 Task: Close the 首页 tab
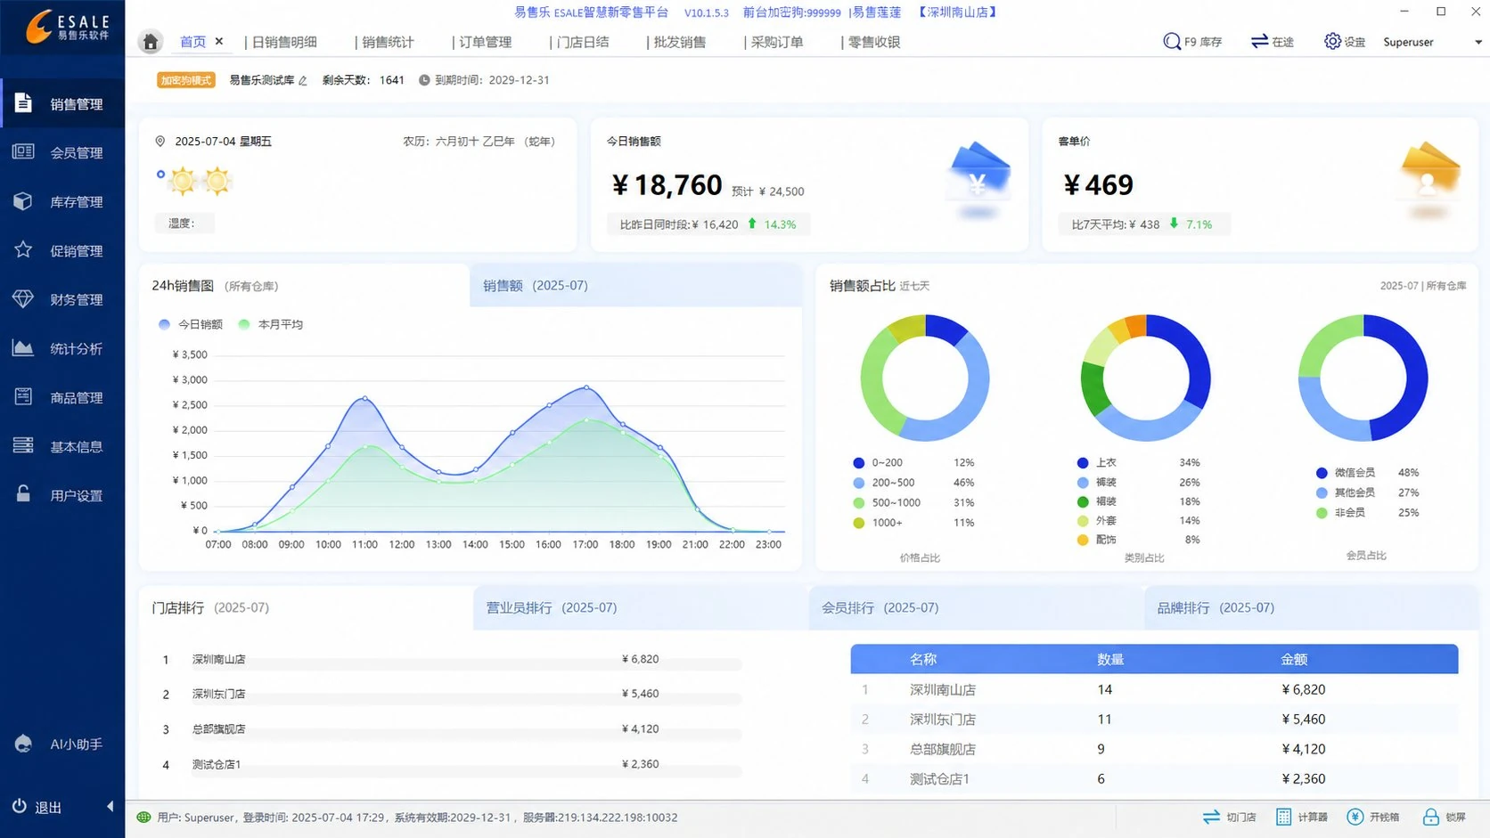tap(219, 41)
